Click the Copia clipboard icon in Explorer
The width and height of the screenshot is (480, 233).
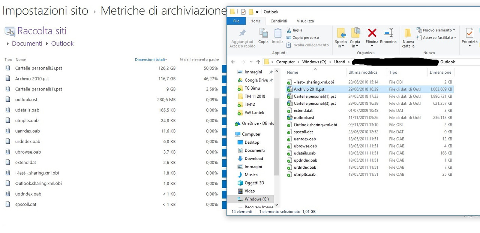tap(263, 33)
